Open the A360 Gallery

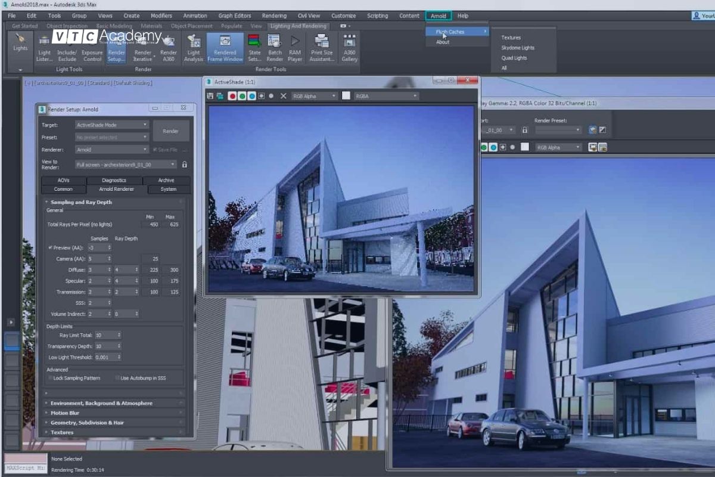pos(349,52)
